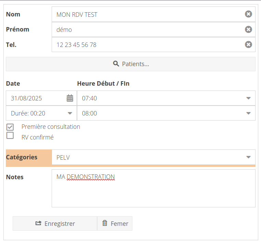Clear the Prénom field with X icon

(248, 29)
